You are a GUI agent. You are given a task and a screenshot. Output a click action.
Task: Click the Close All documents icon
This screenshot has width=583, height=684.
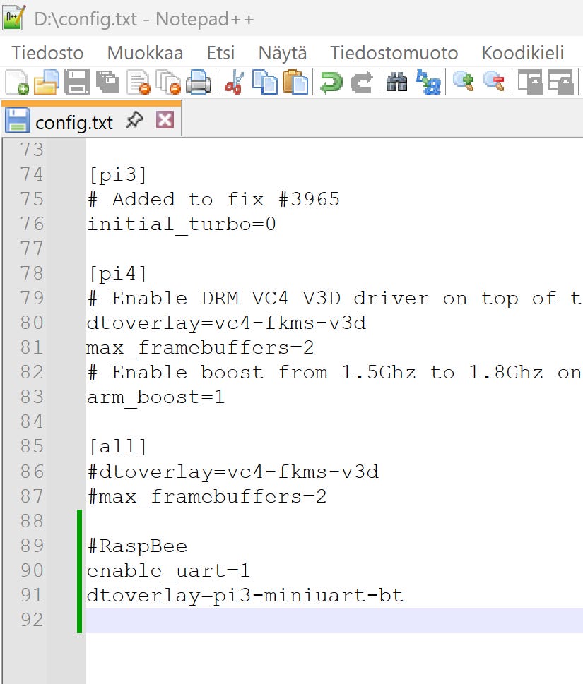pyautogui.click(x=169, y=82)
